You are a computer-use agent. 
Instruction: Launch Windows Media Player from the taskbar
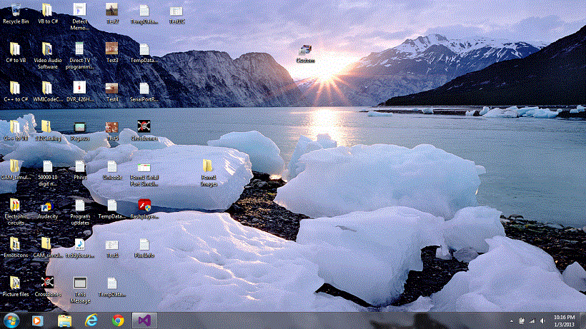coord(37,320)
